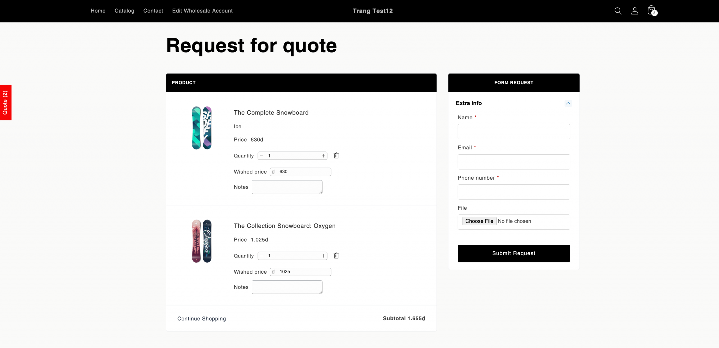Open the red Quote (2) side tab
The image size is (719, 348).
pyautogui.click(x=6, y=102)
